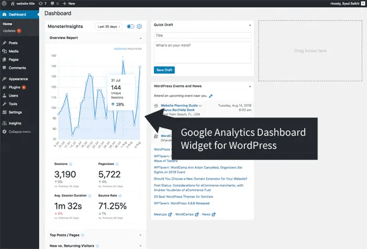Expand New vs. Returning Visitors section
Image resolution: width=367 pixels, height=249 pixels.
pos(140,244)
